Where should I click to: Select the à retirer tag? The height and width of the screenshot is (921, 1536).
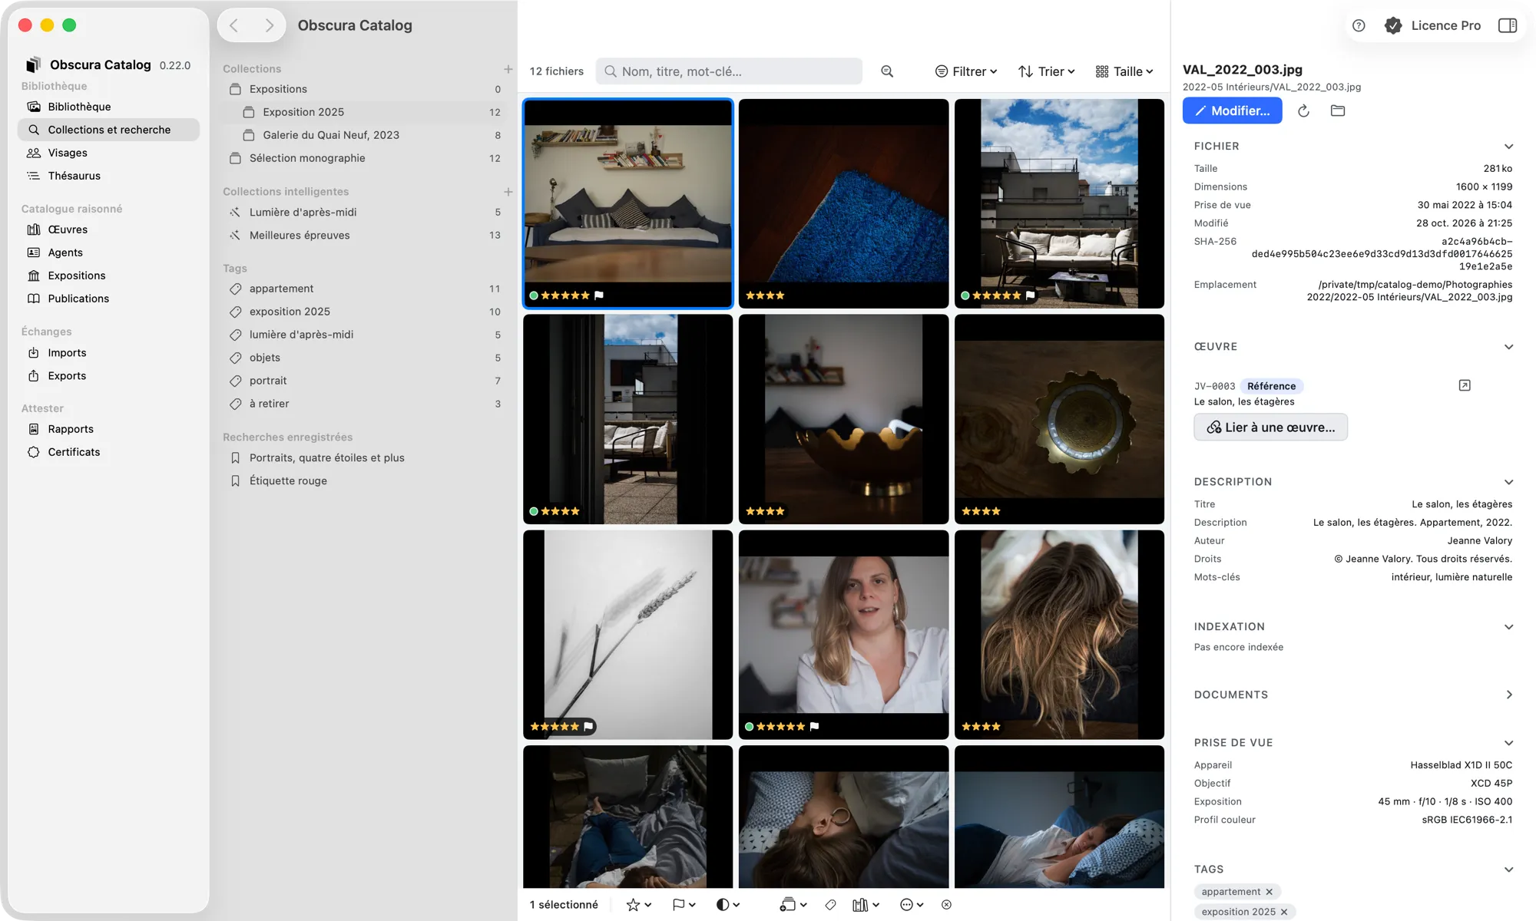(x=365, y=404)
